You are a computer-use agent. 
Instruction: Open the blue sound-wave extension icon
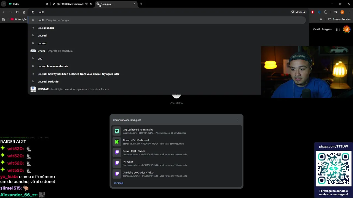[319, 12]
